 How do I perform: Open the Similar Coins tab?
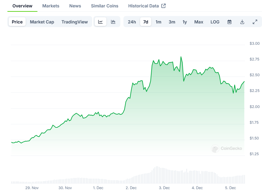pos(105,6)
